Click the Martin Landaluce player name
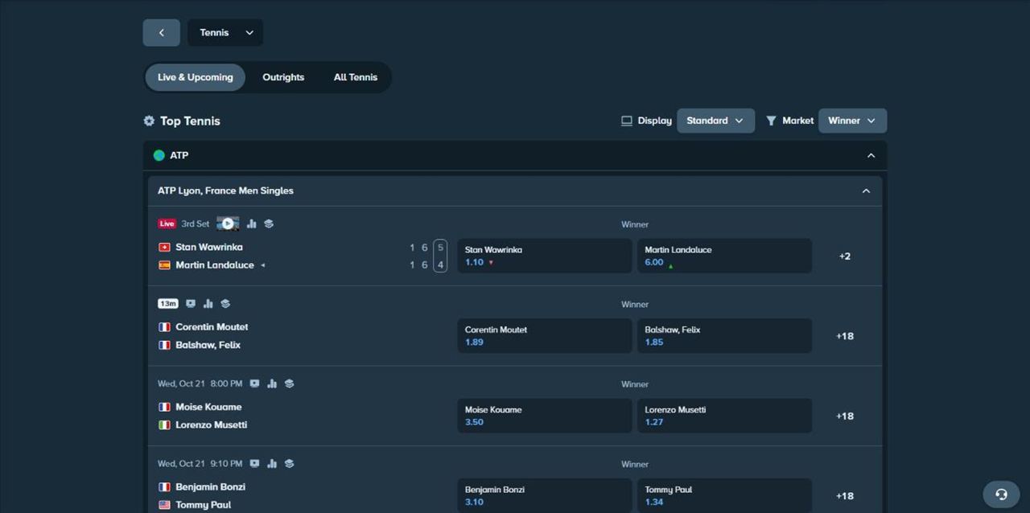The image size is (1030, 513). click(215, 265)
